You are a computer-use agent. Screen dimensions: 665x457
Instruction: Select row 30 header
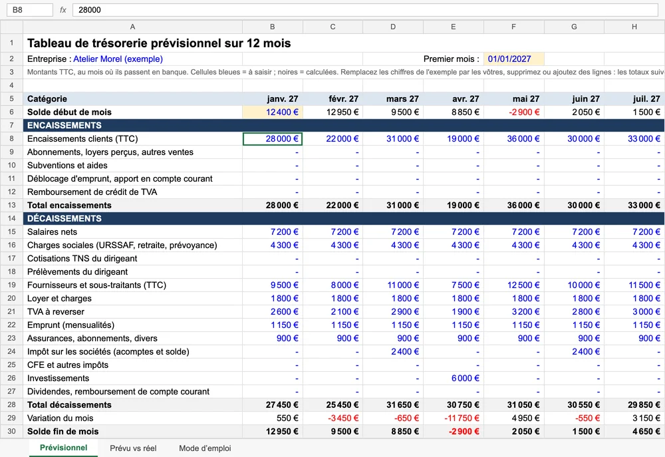(11, 432)
